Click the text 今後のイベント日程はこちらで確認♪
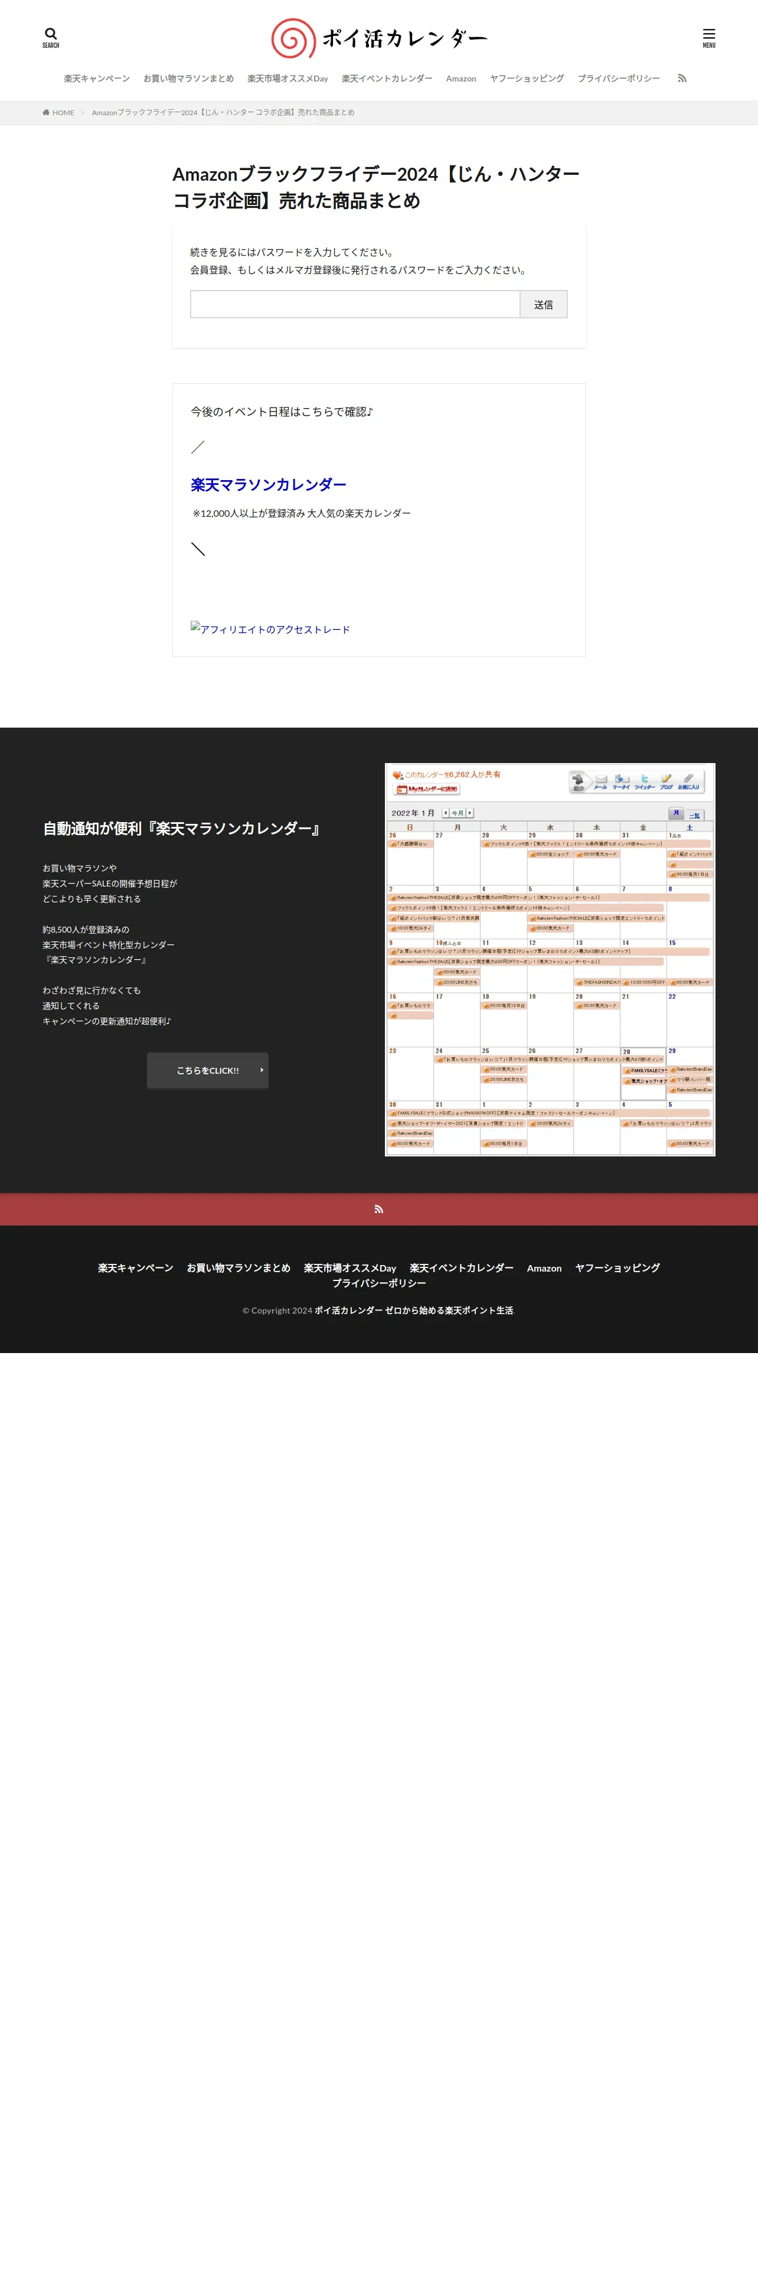The width and height of the screenshot is (758, 2275). pyautogui.click(x=282, y=412)
